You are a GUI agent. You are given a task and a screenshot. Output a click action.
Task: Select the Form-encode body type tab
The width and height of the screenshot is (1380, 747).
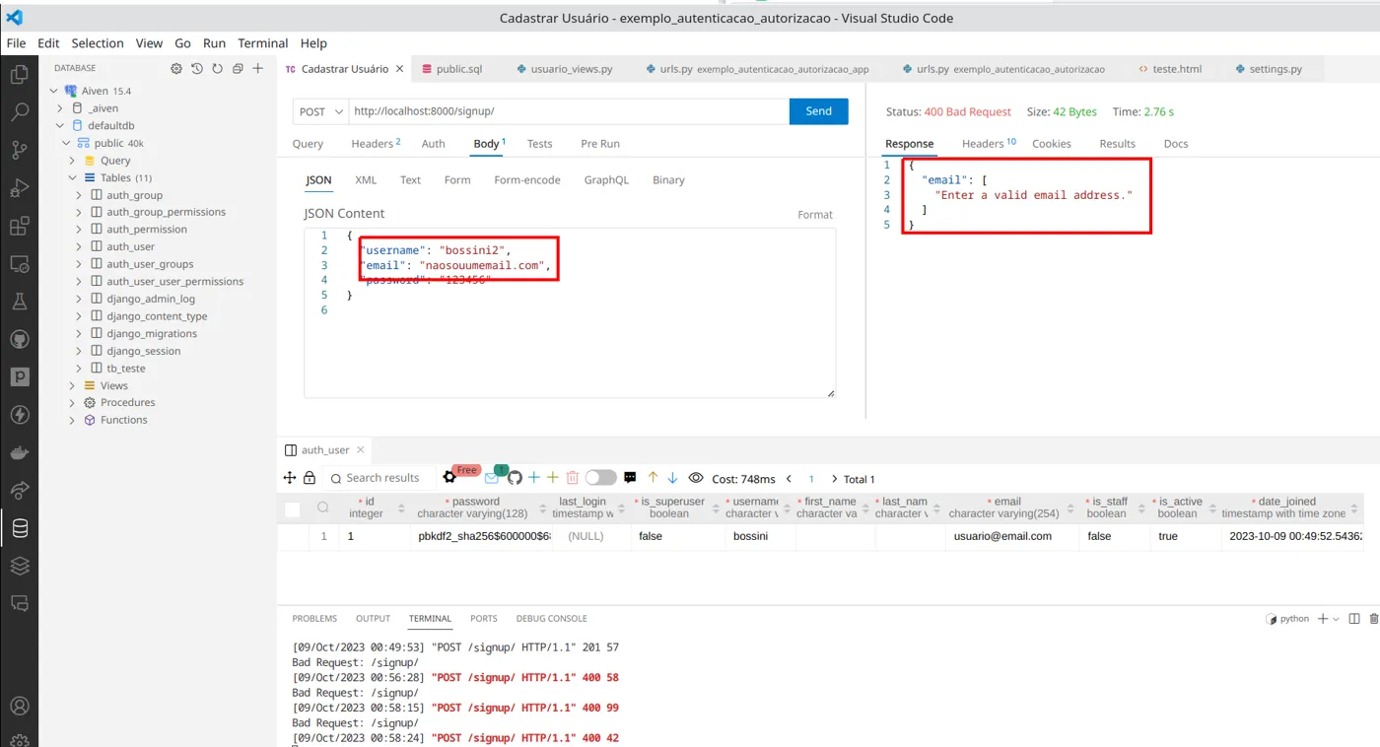(x=527, y=180)
